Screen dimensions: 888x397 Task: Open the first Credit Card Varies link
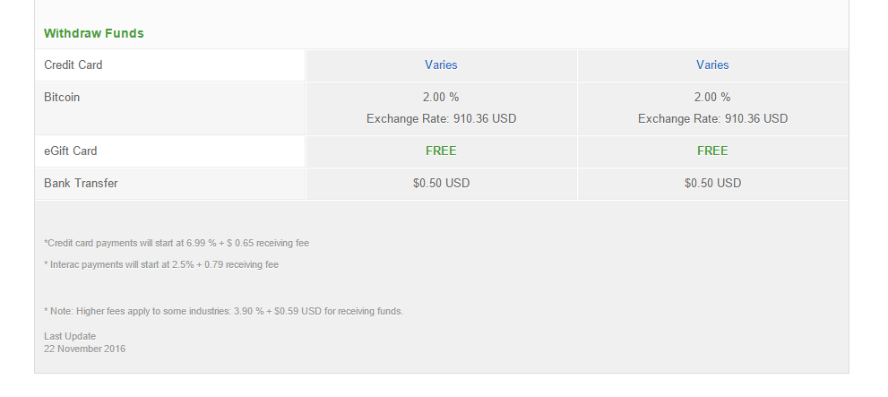click(x=441, y=65)
